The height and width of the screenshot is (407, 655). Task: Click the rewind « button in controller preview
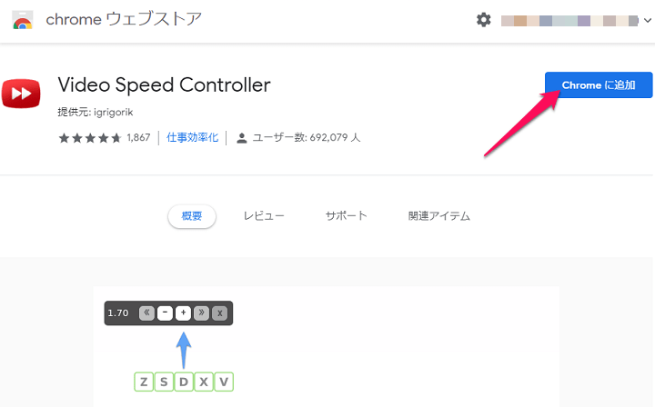tap(146, 313)
